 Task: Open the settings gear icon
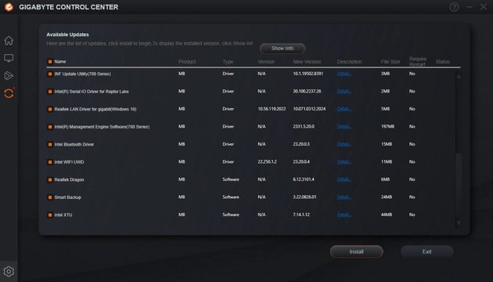(9, 271)
